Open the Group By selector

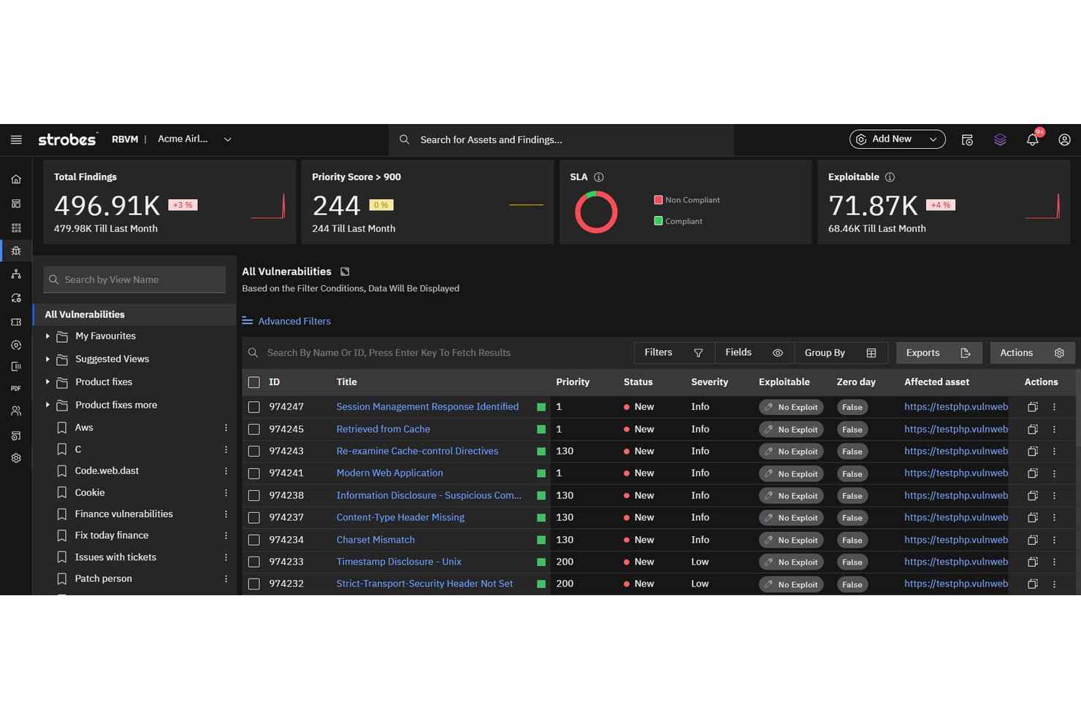click(841, 353)
